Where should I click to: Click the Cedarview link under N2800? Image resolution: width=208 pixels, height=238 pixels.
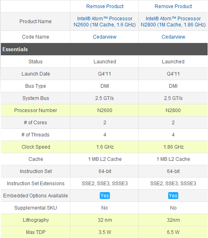173,37
